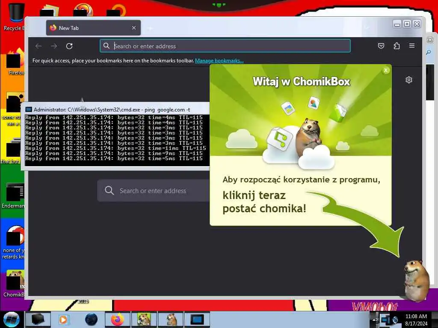Focus the center New Tab search box

(x=154, y=190)
